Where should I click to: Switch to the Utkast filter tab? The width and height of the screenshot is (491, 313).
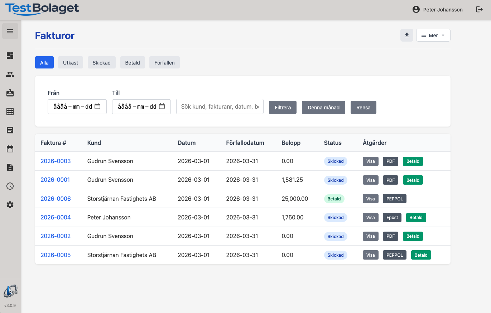pyautogui.click(x=71, y=62)
